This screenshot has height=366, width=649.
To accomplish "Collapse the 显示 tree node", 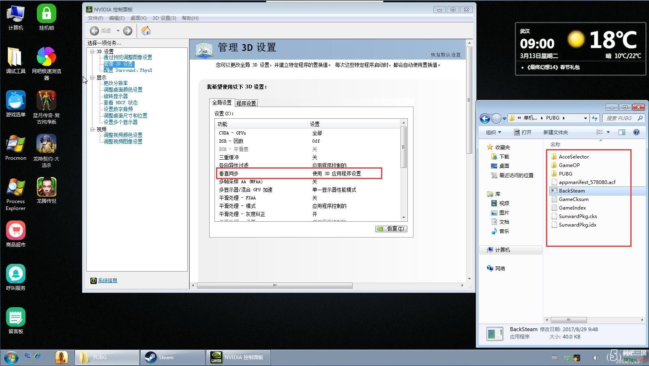I will pyautogui.click(x=92, y=77).
